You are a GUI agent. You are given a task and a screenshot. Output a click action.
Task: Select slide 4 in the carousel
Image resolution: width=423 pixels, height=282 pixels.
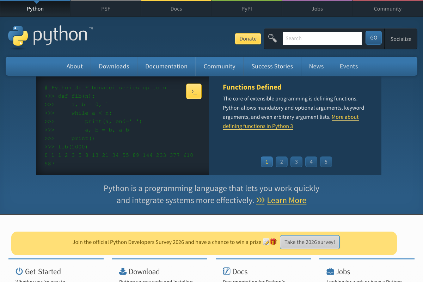[x=311, y=162]
